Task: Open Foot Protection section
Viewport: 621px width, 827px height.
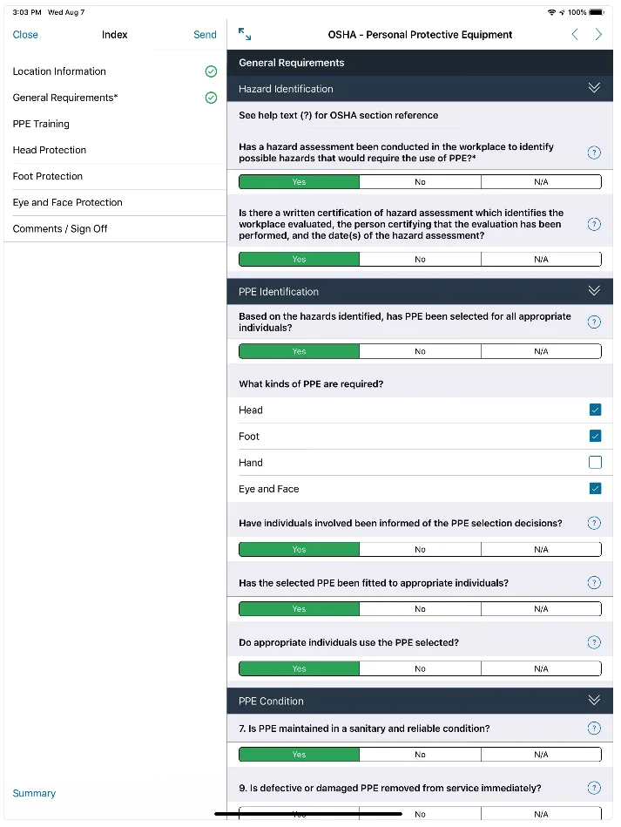Action: [x=115, y=176]
